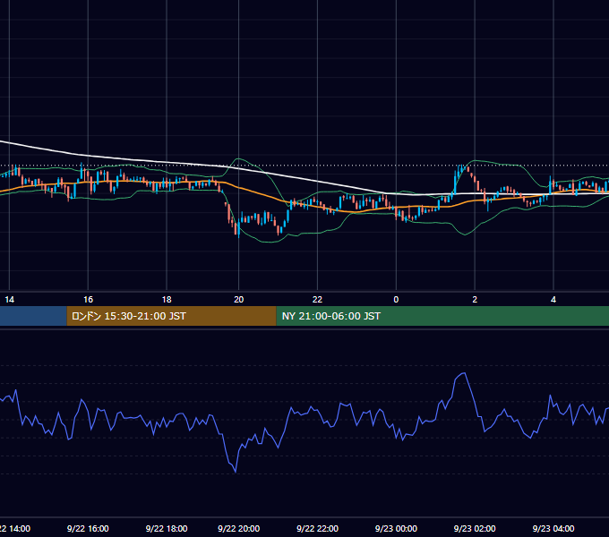609x537 pixels.
Task: Click the upper Bollinger band peak at 20:00
Action: click(x=238, y=158)
